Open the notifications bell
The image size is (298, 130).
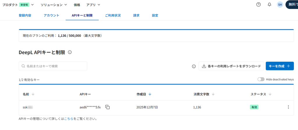coord(269,5)
